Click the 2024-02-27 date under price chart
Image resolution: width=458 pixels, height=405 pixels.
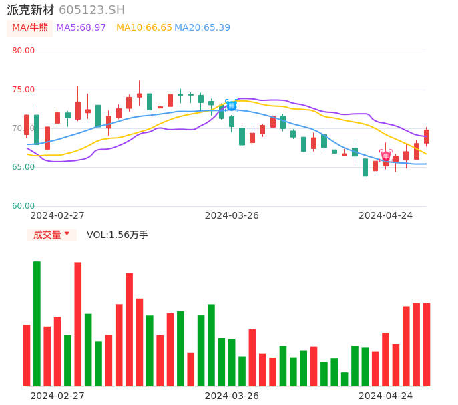57,215
